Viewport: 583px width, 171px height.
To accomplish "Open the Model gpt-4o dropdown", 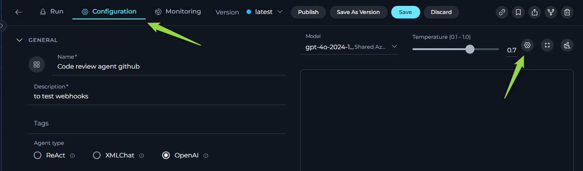I will tap(349, 46).
